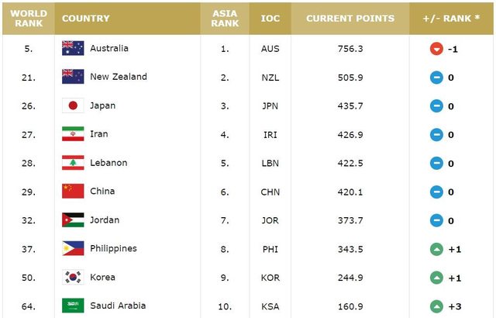This screenshot has height=318, width=496.
Task: Click Australia's red down-rank indicator
Action: point(436,49)
